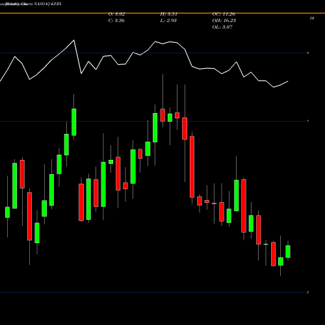Click the last green candlestick on the chart
The width and height of the screenshot is (325, 325).
click(x=288, y=252)
